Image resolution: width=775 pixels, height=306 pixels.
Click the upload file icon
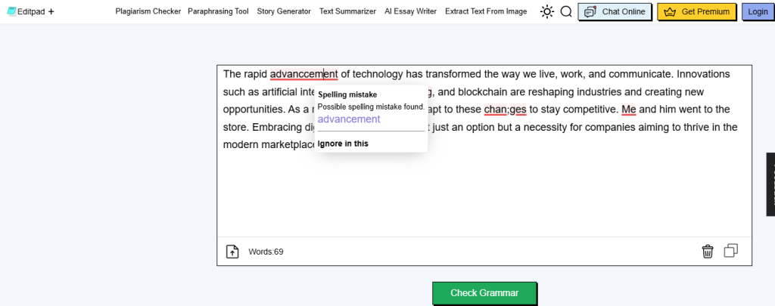[232, 252]
